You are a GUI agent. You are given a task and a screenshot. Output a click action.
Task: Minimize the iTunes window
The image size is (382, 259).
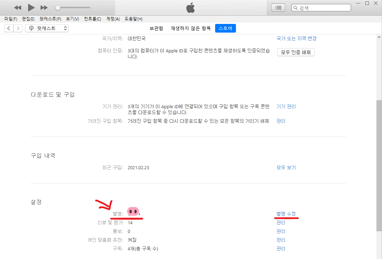(358, 3)
